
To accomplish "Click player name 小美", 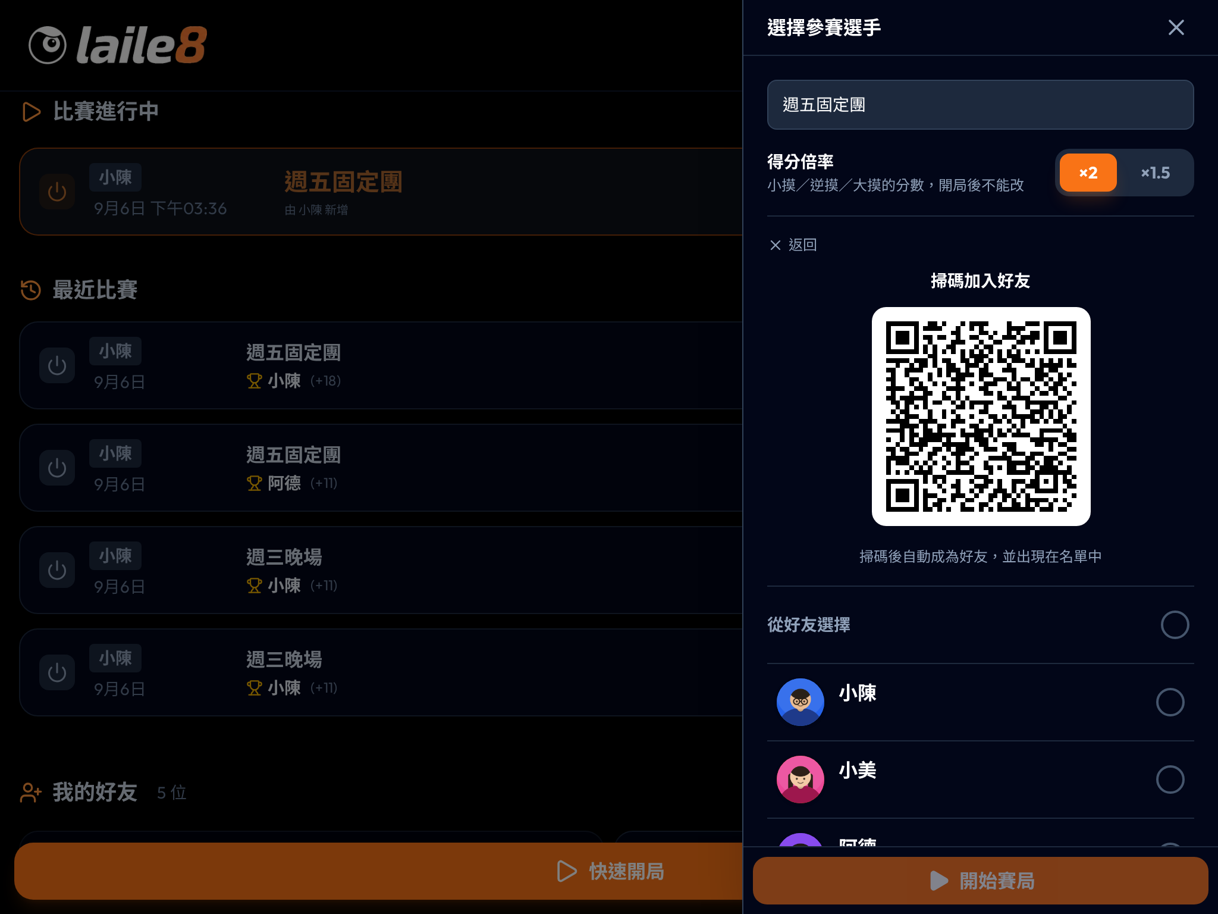I will [x=857, y=771].
